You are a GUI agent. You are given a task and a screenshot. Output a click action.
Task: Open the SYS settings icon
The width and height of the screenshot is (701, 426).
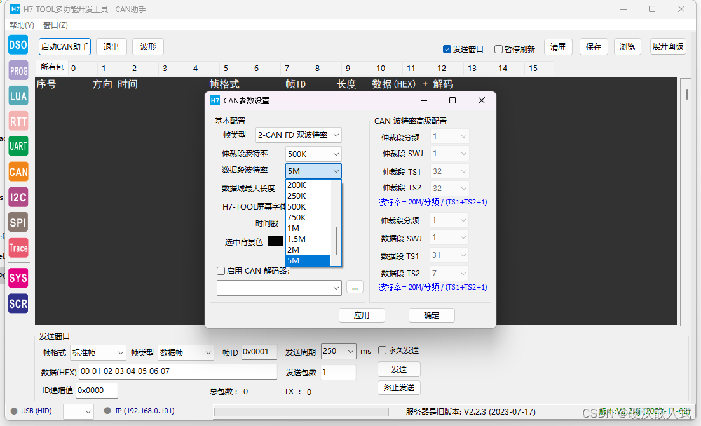tap(18, 277)
